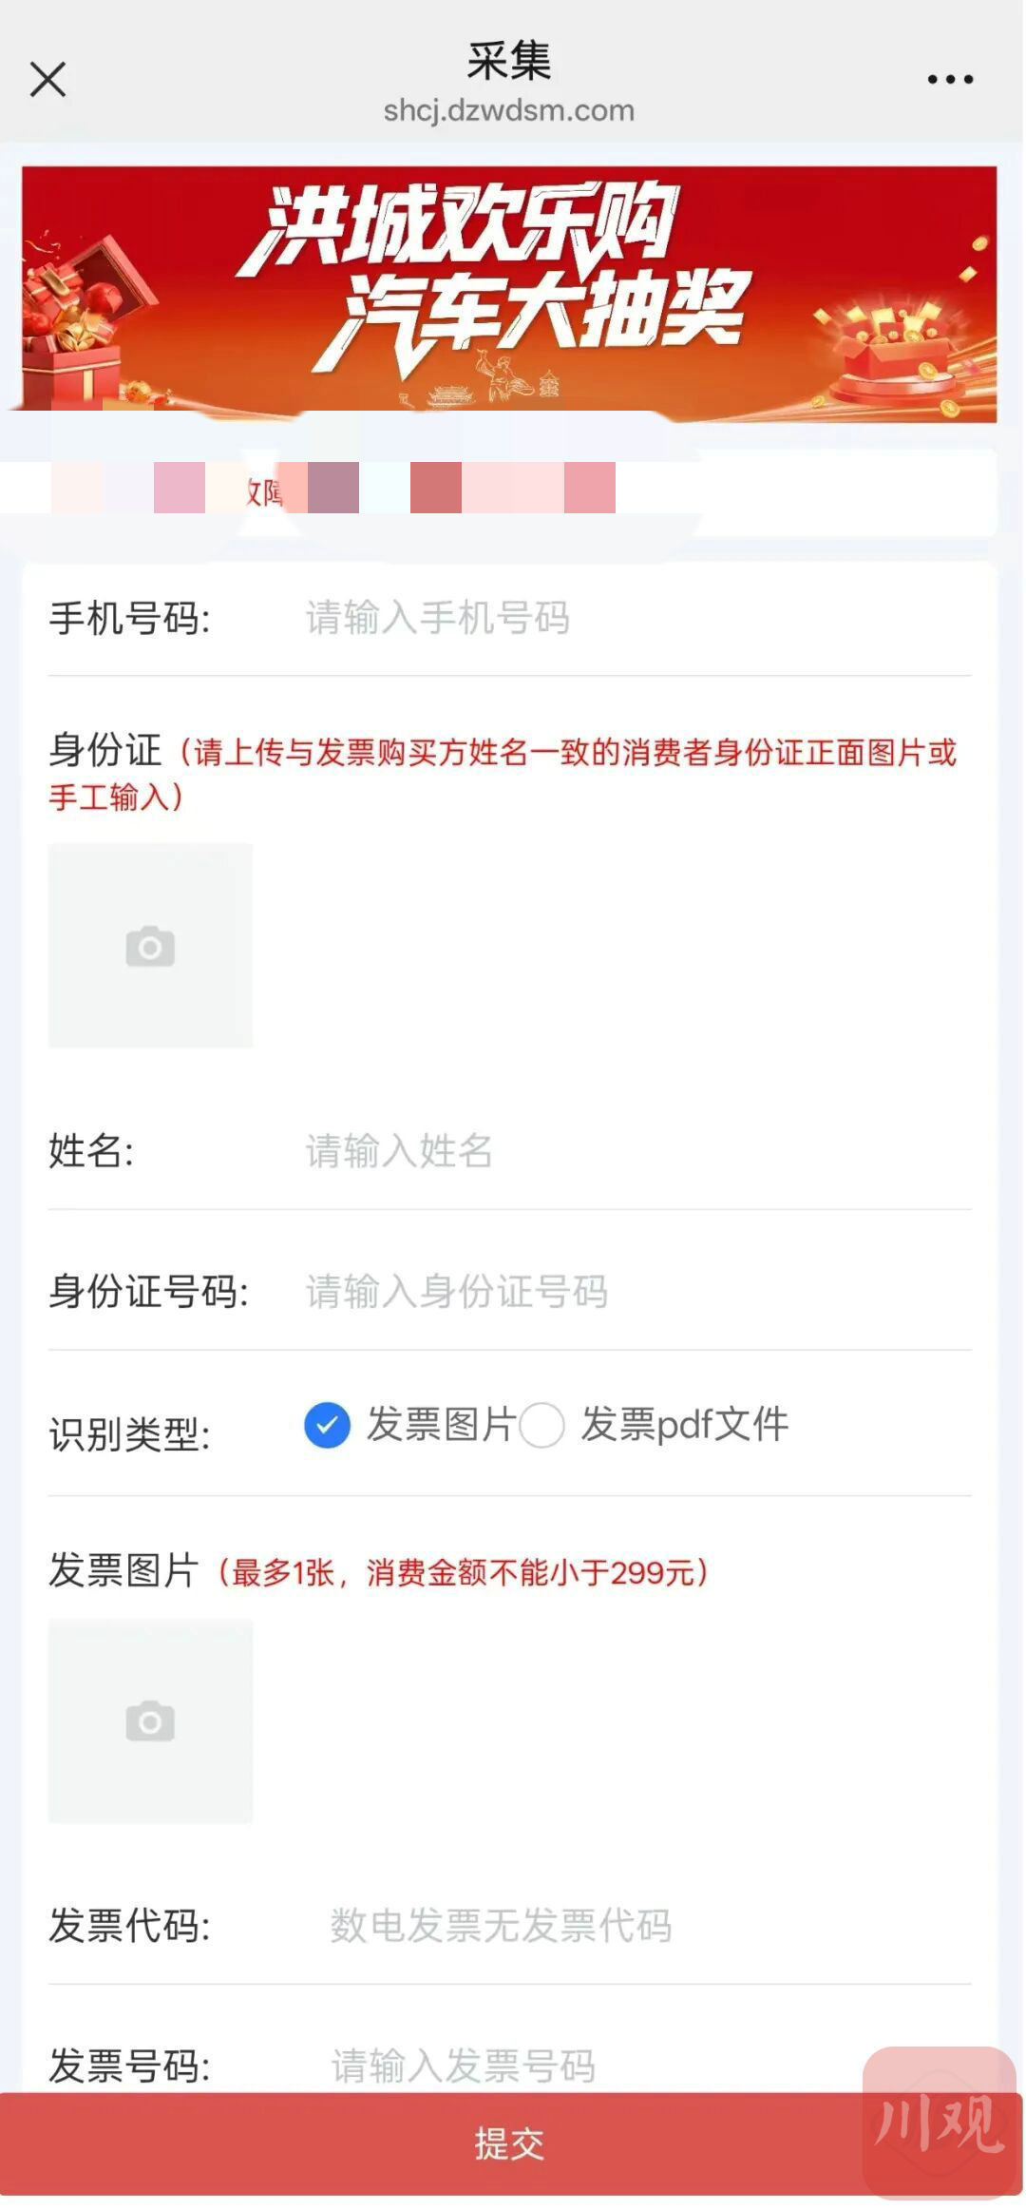Tap the 识别类型 label

129,1434
